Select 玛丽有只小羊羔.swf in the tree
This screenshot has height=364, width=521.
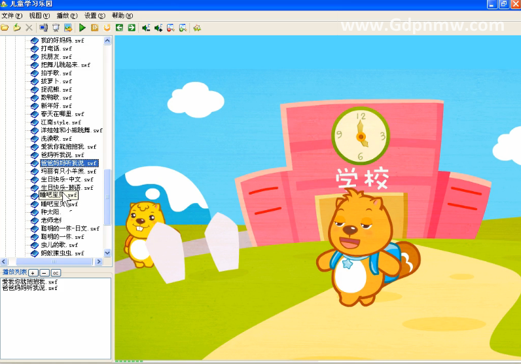pos(69,171)
